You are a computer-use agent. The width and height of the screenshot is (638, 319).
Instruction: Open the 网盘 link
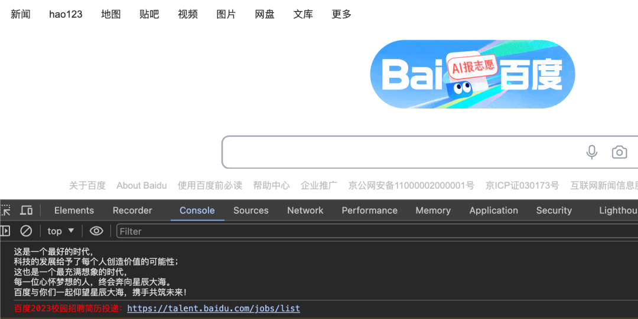265,14
